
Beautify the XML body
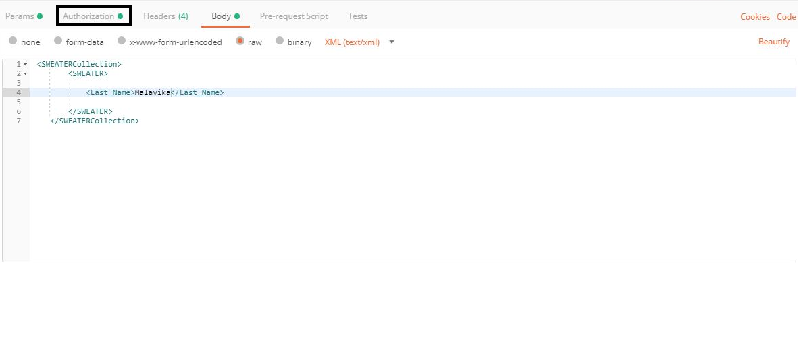click(x=773, y=42)
